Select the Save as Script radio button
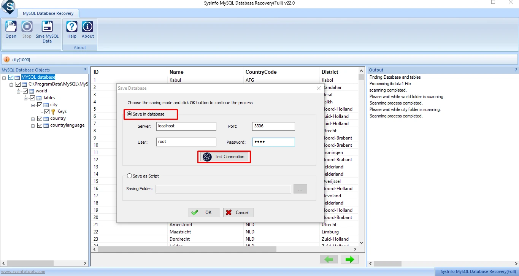Screen dimensions: 519x276 click(x=130, y=176)
